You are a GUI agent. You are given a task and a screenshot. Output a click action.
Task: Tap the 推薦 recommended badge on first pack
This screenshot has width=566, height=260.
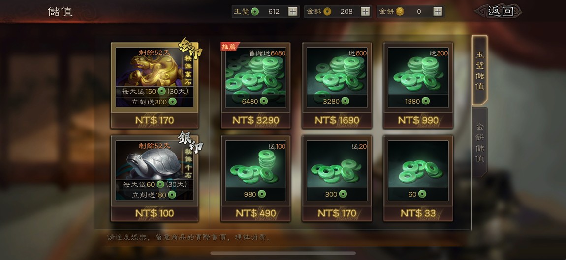click(229, 47)
